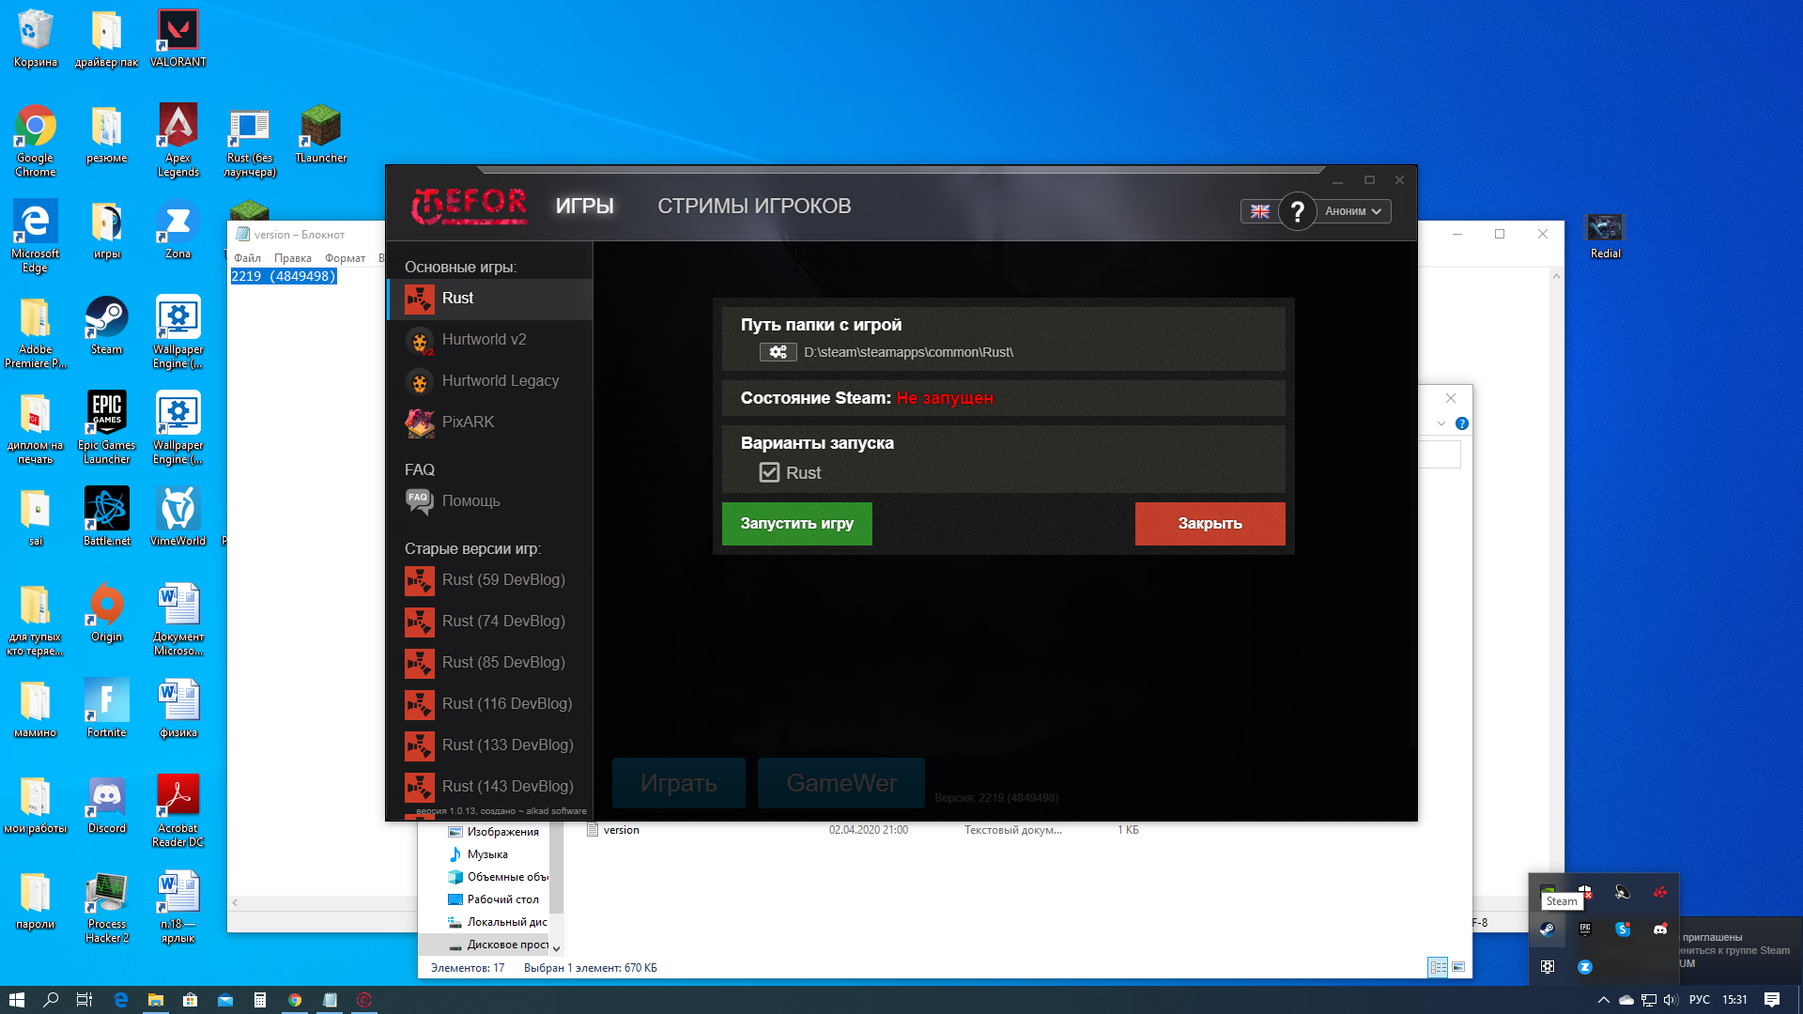Open the ИГРЫ tab

(584, 207)
